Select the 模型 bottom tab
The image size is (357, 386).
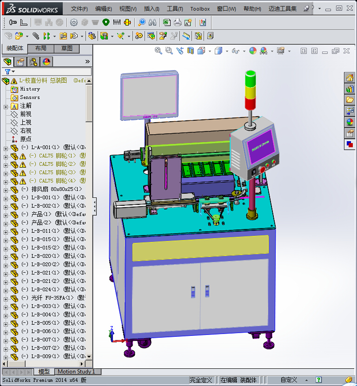(x=44, y=372)
